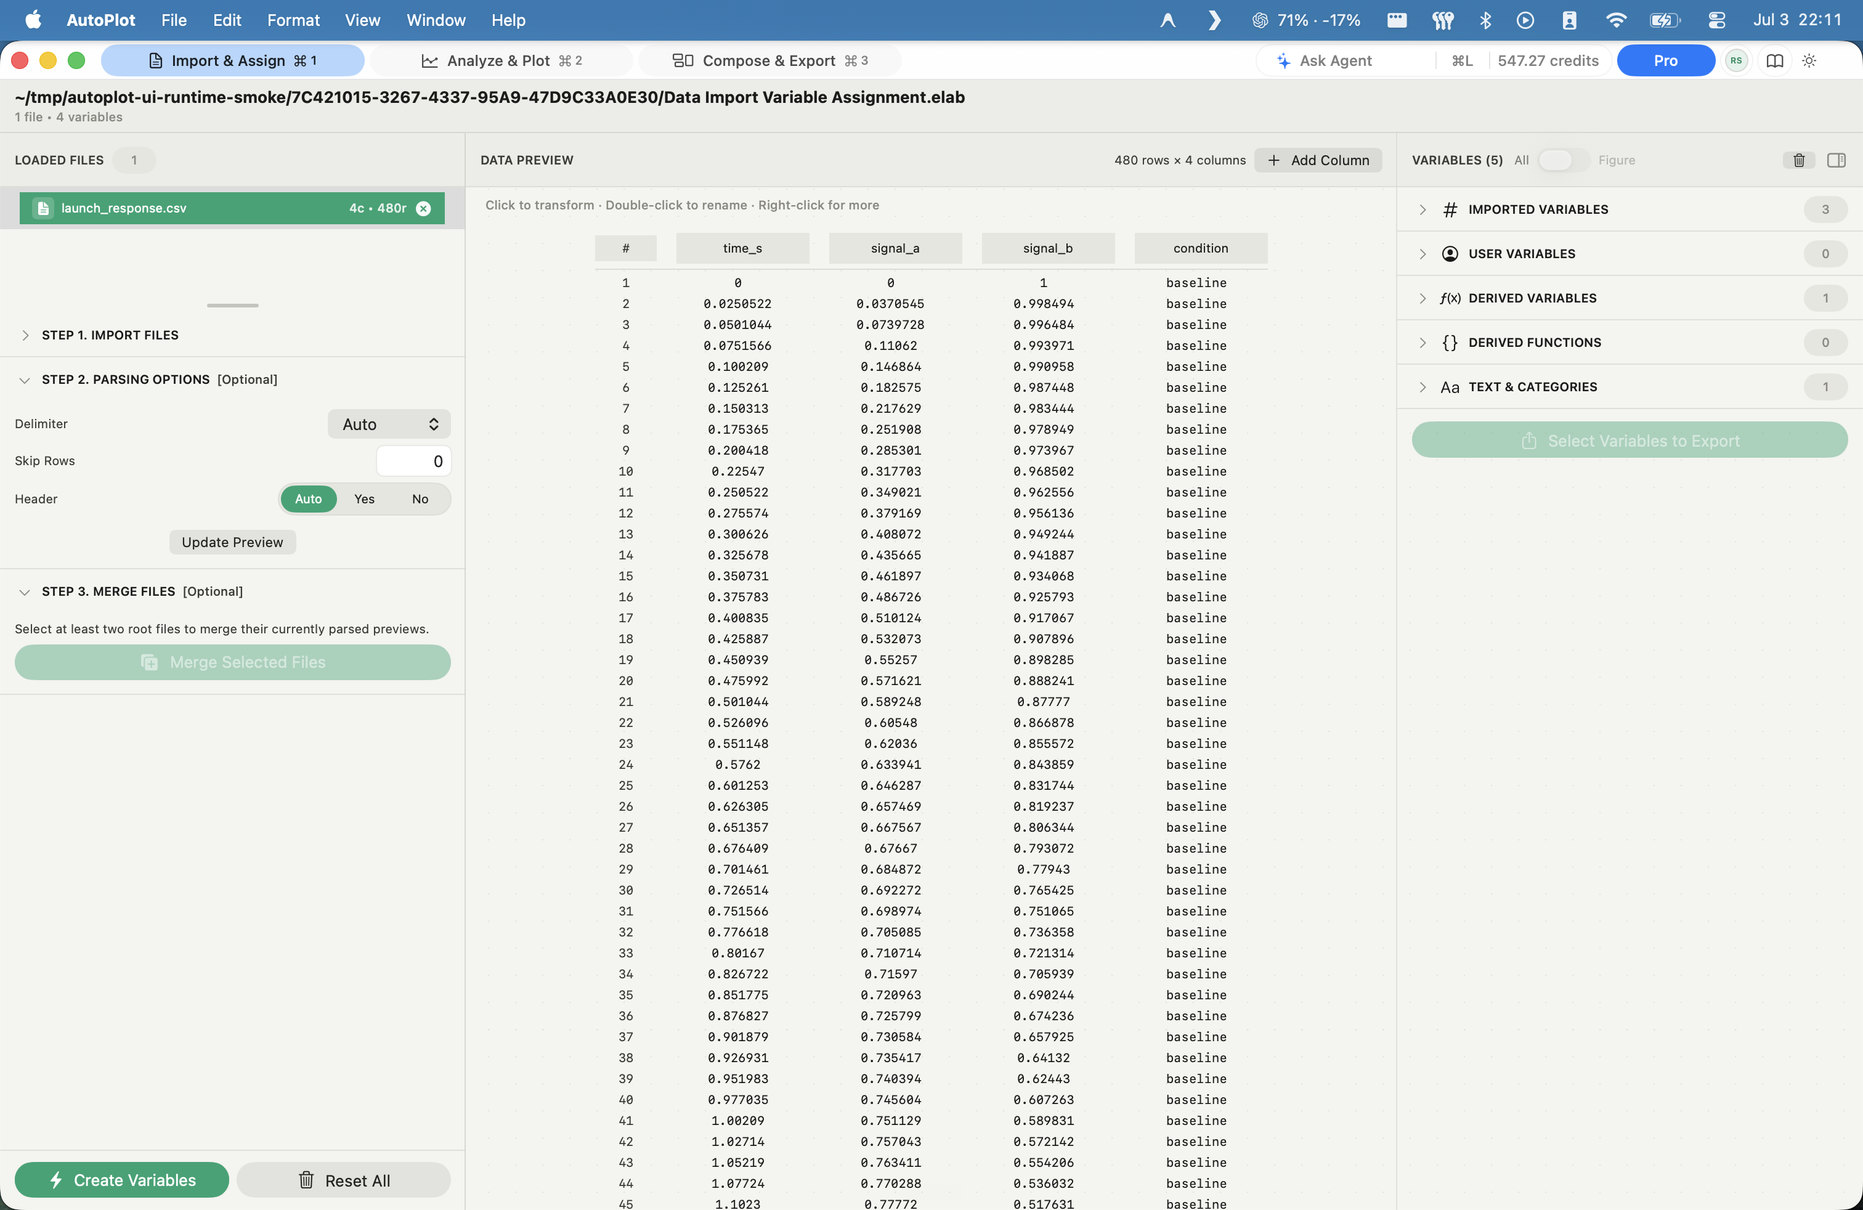The width and height of the screenshot is (1863, 1210).
Task: Remove launch_response.csv with the x icon
Action: [423, 208]
